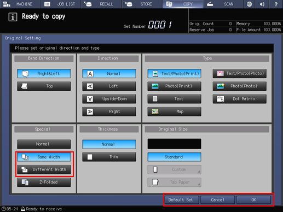Click the document icon on Text/Photo(Print)
The width and height of the screenshot is (283, 212).
coord(155,74)
